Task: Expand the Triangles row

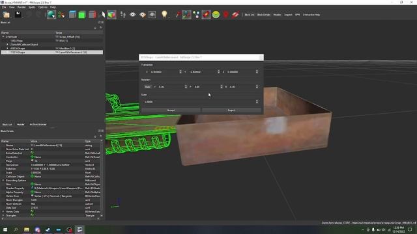Action: 3,215
